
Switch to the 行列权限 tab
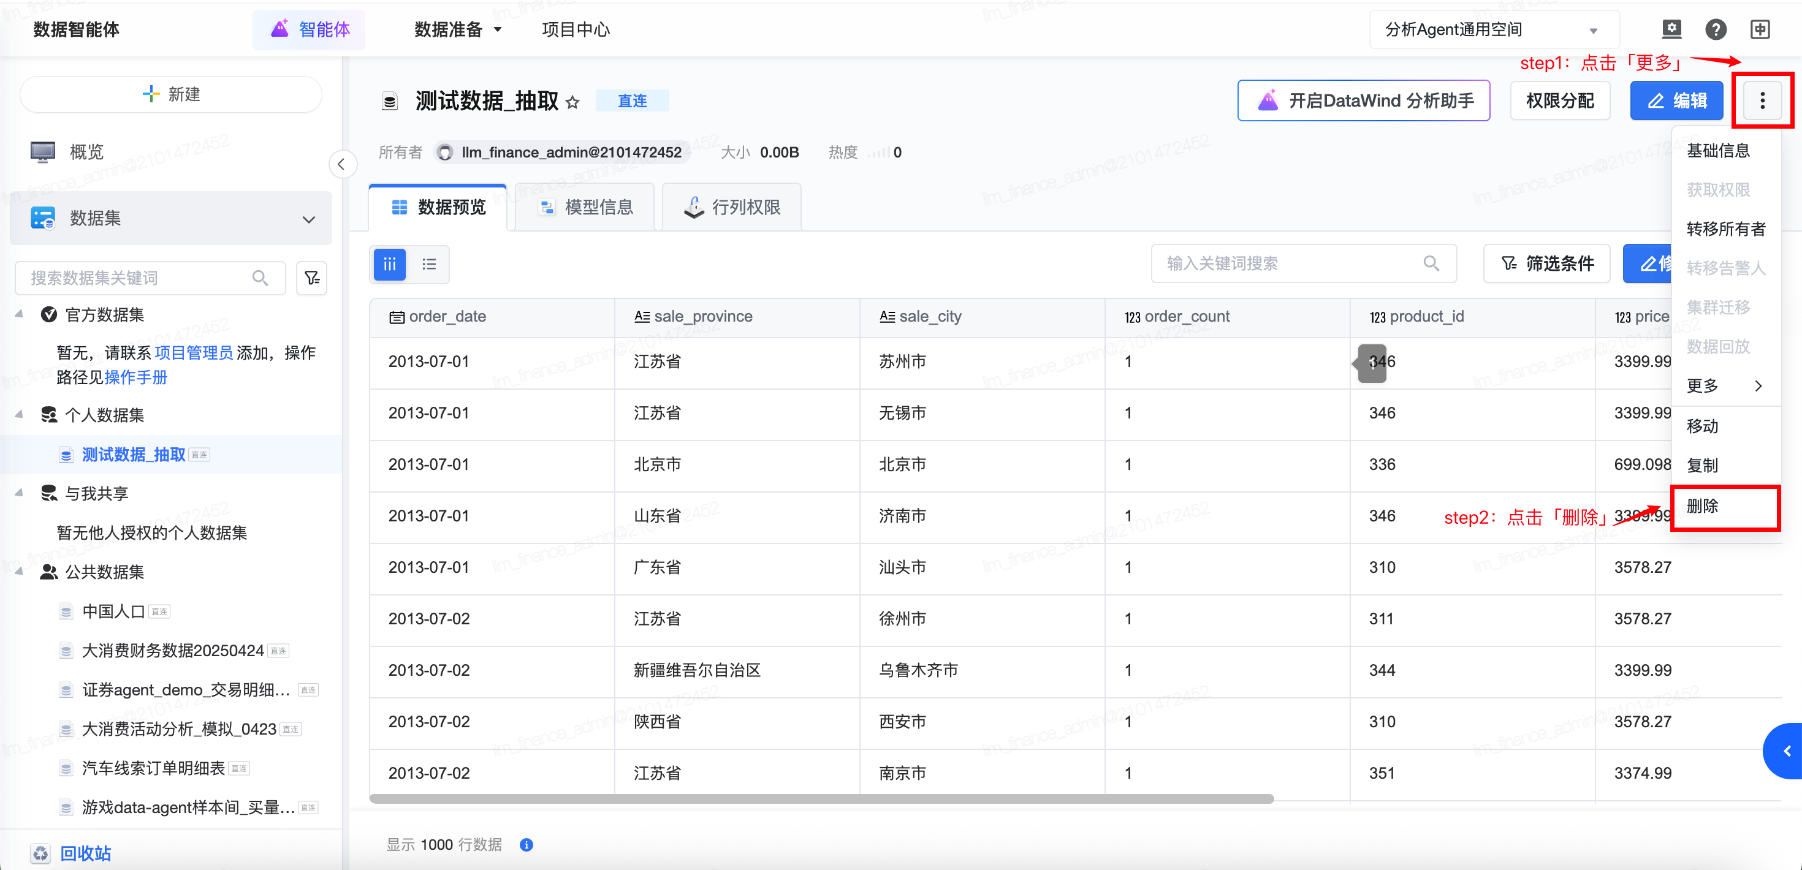click(x=732, y=207)
